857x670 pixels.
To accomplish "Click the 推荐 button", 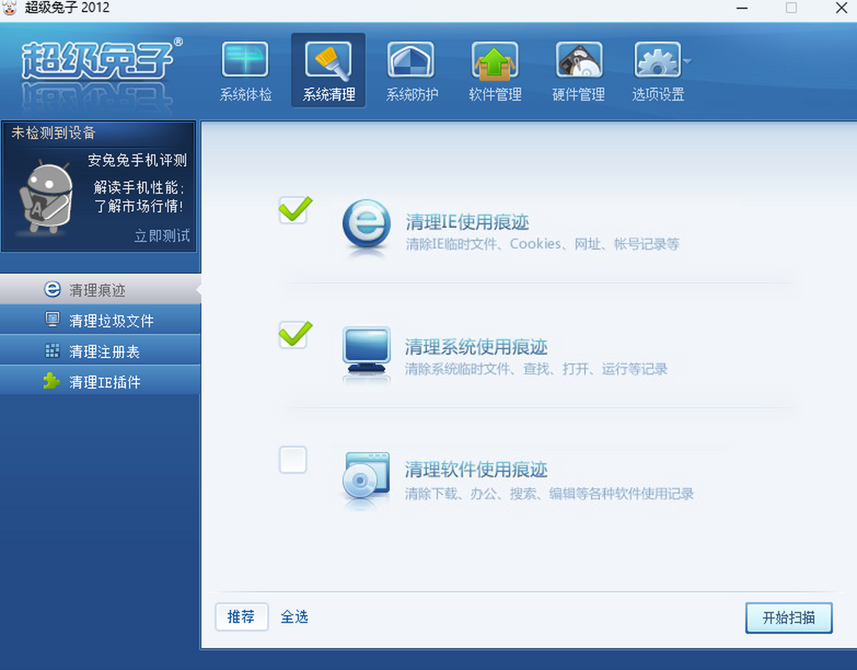I will [x=241, y=617].
